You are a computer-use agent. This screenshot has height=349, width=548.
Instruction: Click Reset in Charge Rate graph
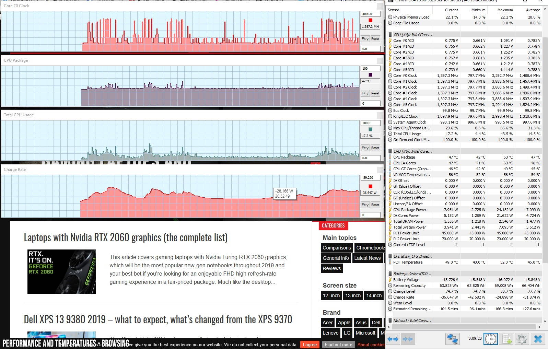pyautogui.click(x=375, y=205)
